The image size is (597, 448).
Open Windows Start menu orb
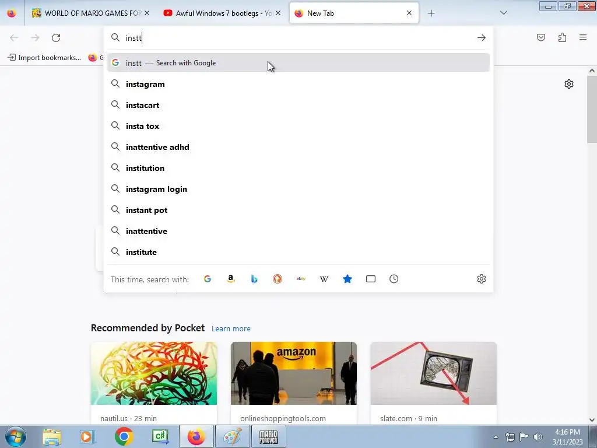(16, 436)
